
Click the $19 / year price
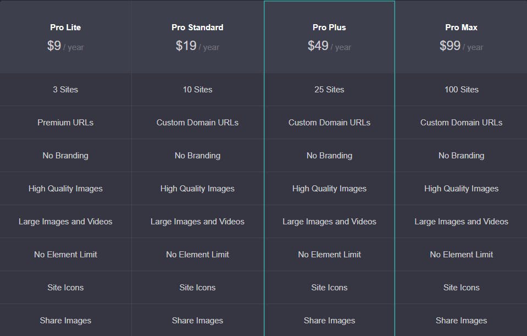(x=197, y=46)
